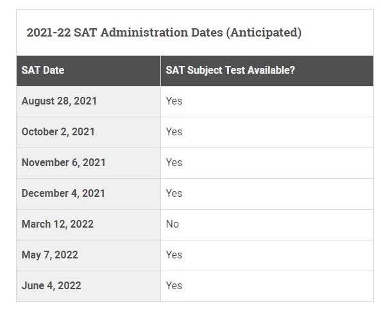Click 'Yes' in the December 4 row
This screenshot has width=381, height=311.
174,194
